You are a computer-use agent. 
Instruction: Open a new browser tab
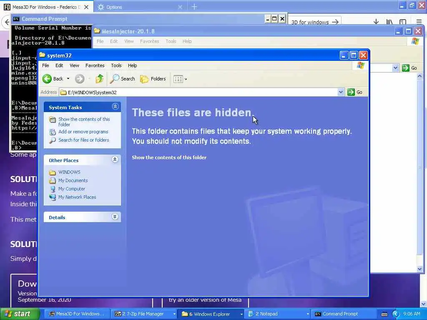pos(194,7)
